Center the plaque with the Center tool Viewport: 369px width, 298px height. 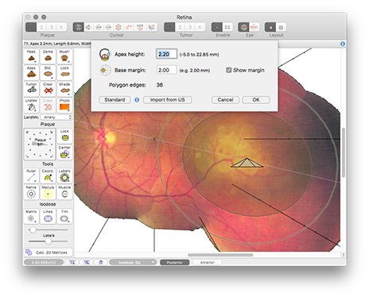tap(64, 153)
